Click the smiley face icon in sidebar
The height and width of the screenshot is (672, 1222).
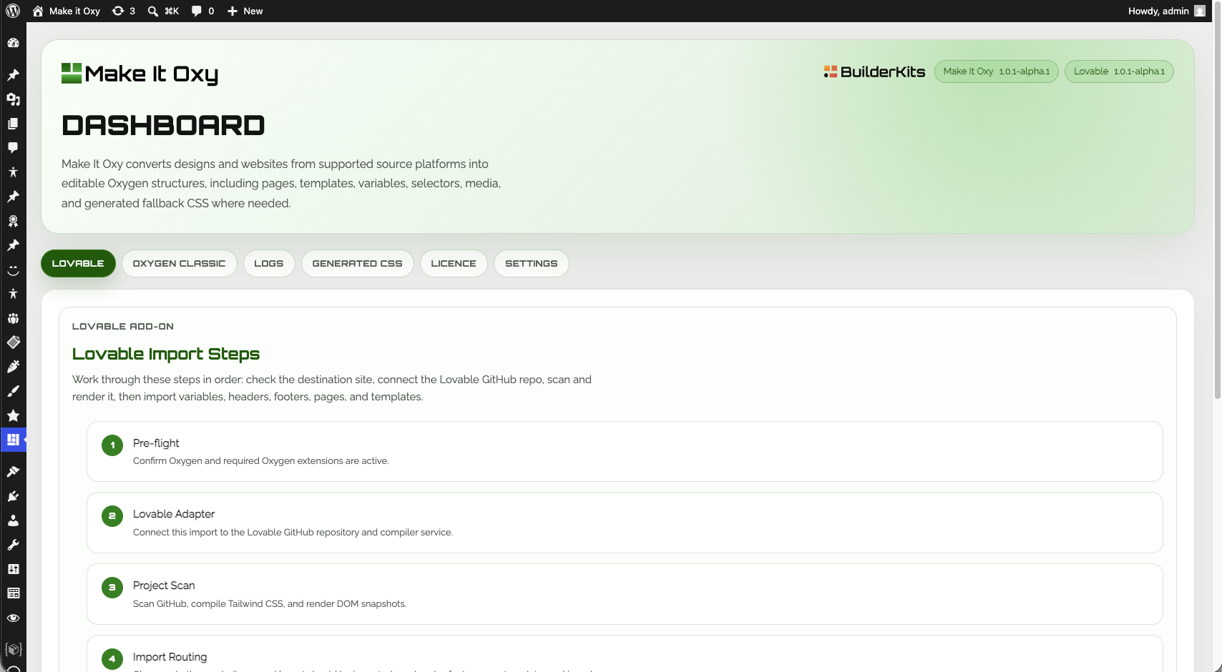pyautogui.click(x=13, y=270)
